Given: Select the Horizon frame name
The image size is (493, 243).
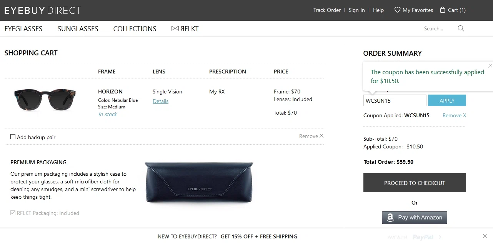Looking at the screenshot, I should (x=110, y=92).
